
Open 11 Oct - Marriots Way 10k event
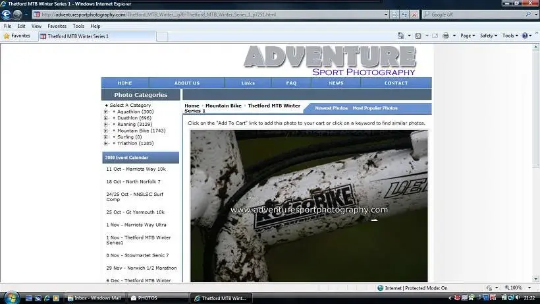136,169
